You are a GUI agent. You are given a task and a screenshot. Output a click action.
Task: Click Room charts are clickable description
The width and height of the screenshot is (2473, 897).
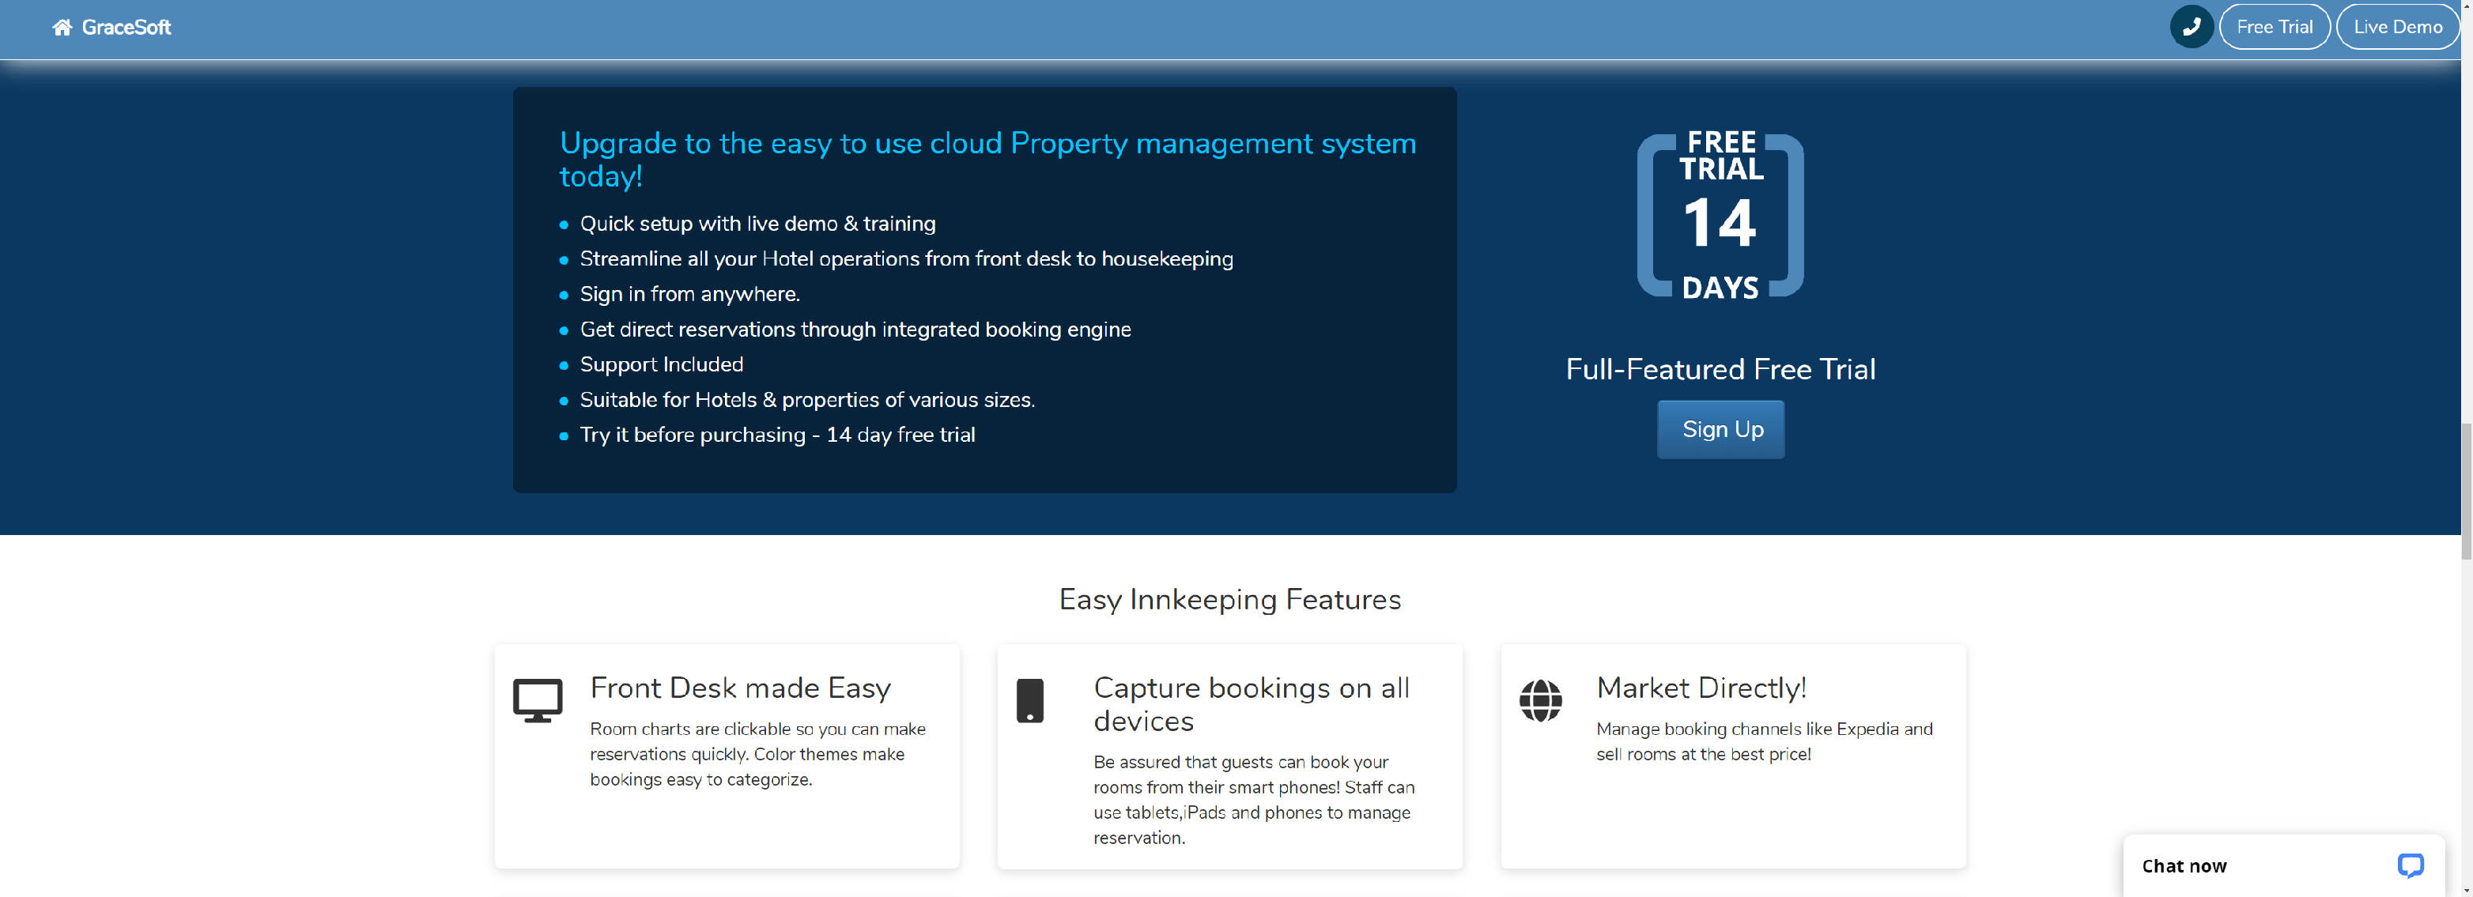click(x=757, y=754)
